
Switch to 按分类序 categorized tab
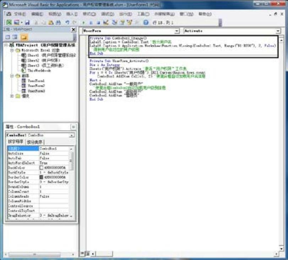click(35, 142)
